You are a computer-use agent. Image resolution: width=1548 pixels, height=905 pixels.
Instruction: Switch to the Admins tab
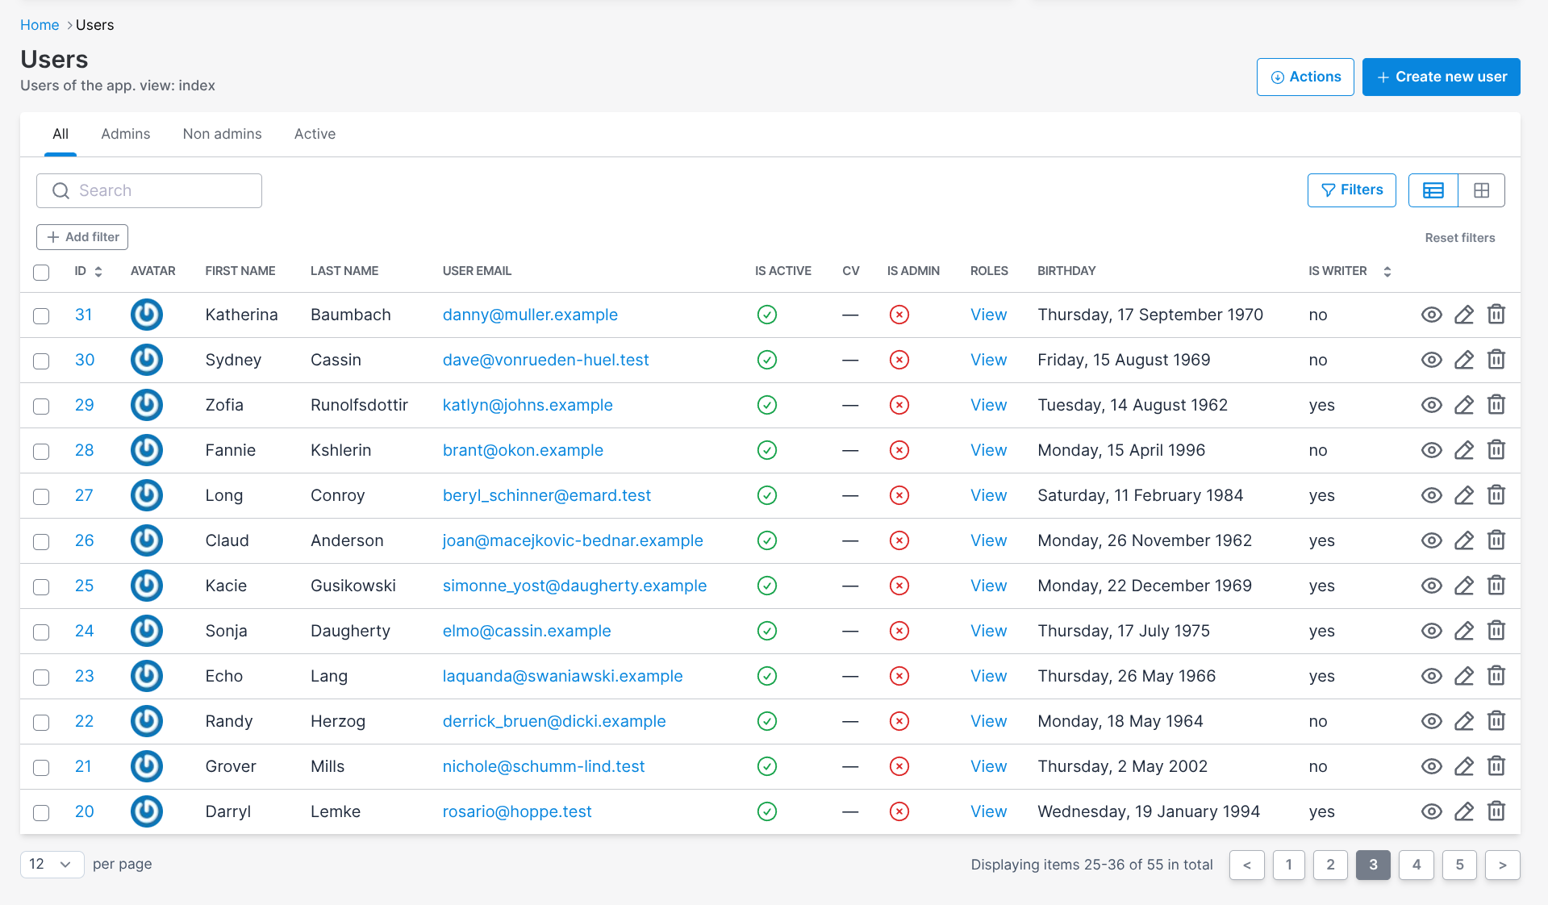(x=125, y=134)
